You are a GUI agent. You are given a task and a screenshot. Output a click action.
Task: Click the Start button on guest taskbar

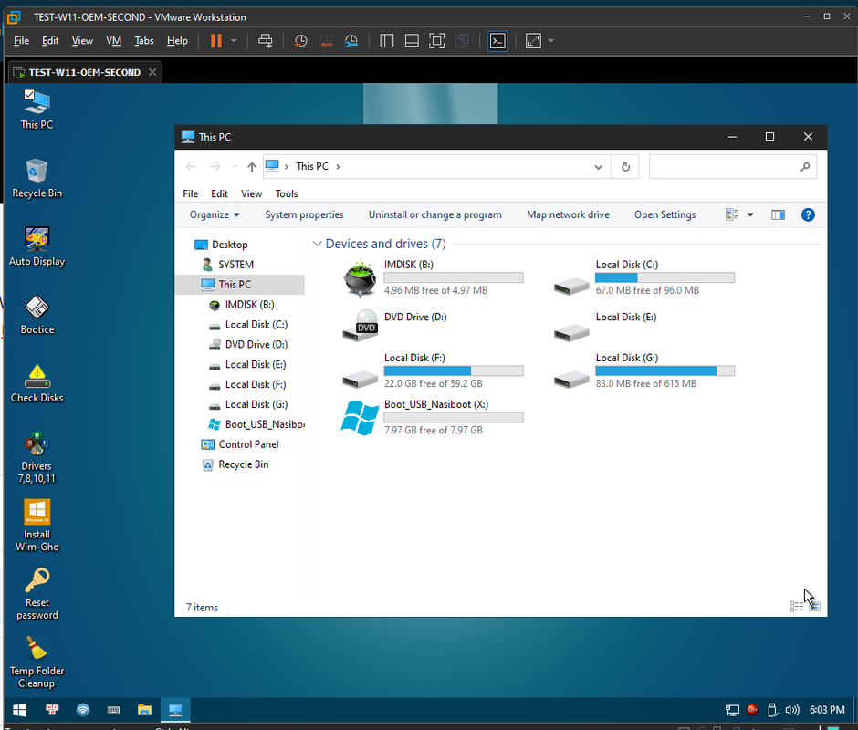coord(20,710)
